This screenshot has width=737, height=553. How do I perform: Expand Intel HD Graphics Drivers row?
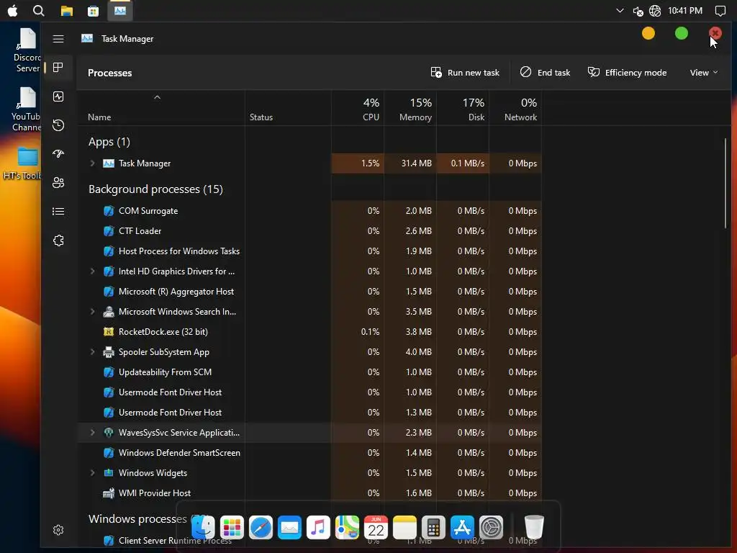point(93,271)
